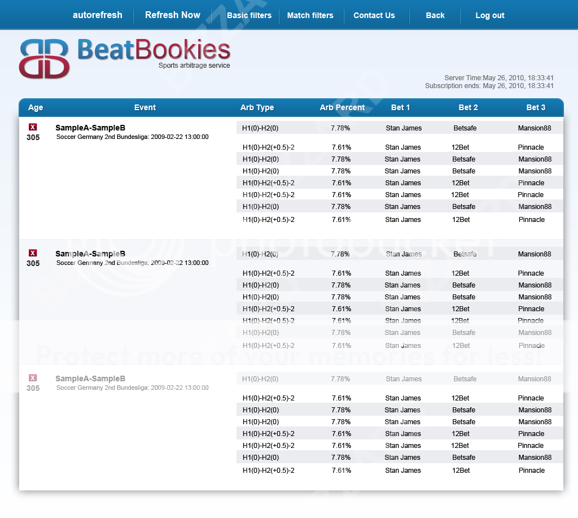
Task: Click the 'Sports arbitrage service' tagline
Action: 194,66
